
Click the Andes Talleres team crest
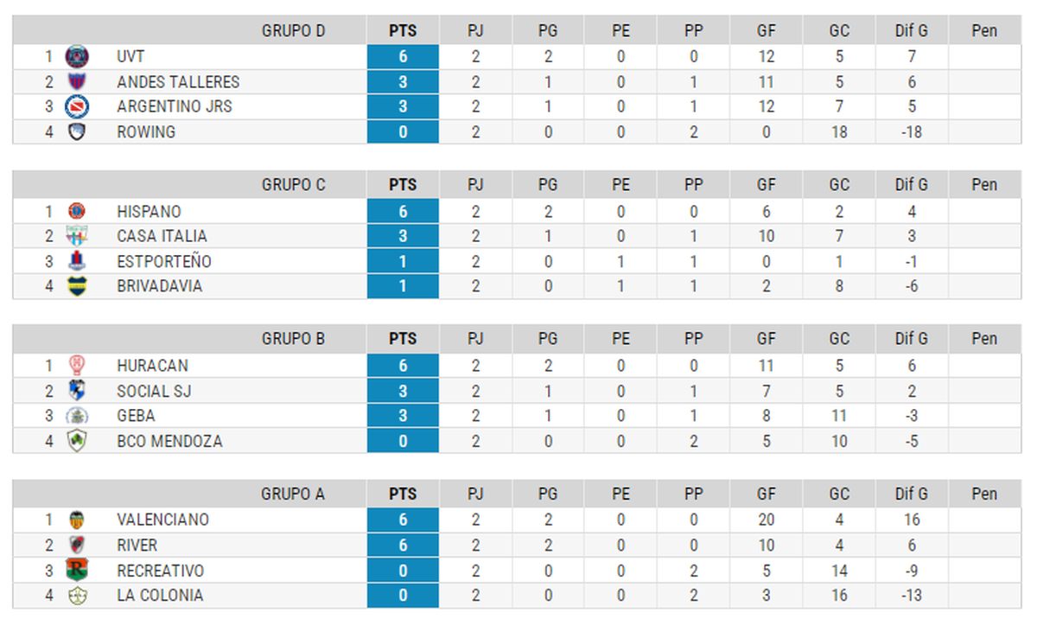tap(77, 82)
